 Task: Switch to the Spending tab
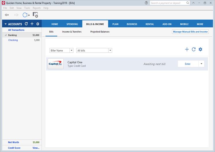[72, 24]
